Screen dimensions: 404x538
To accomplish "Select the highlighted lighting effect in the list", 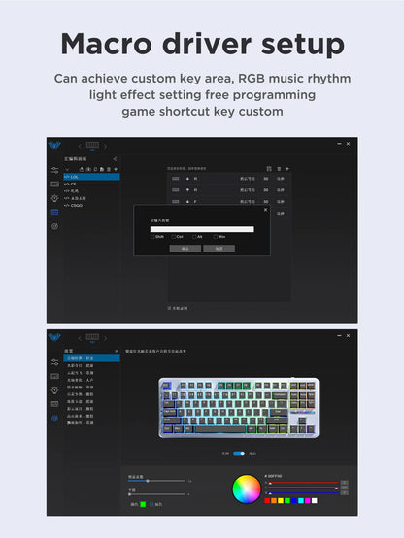I will [91, 358].
